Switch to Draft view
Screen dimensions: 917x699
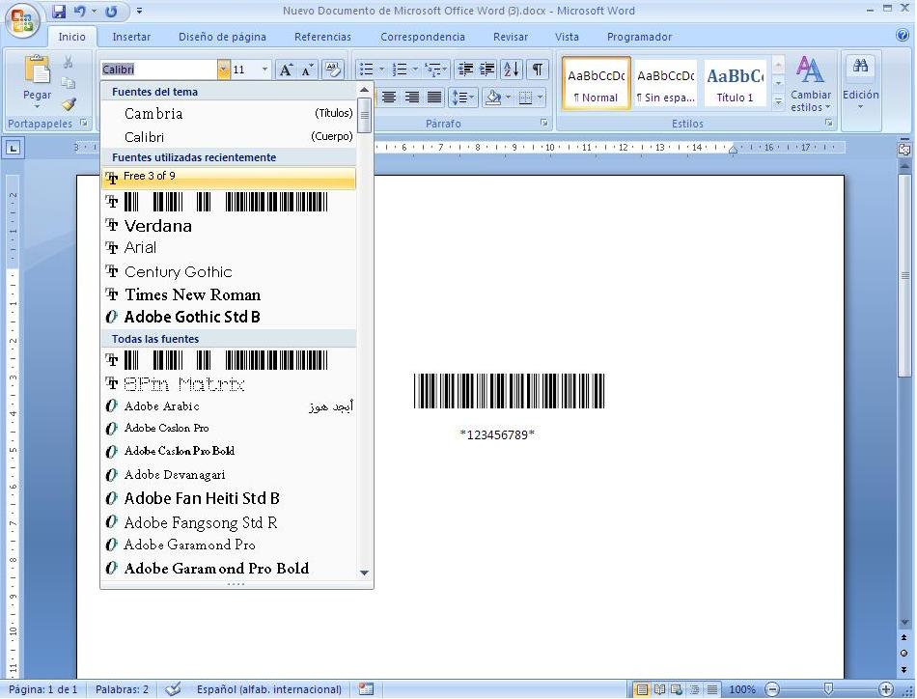pos(711,689)
